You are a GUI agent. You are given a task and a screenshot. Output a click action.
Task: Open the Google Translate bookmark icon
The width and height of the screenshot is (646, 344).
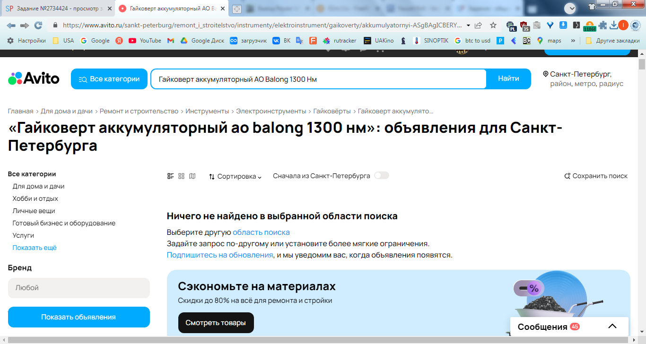299,41
